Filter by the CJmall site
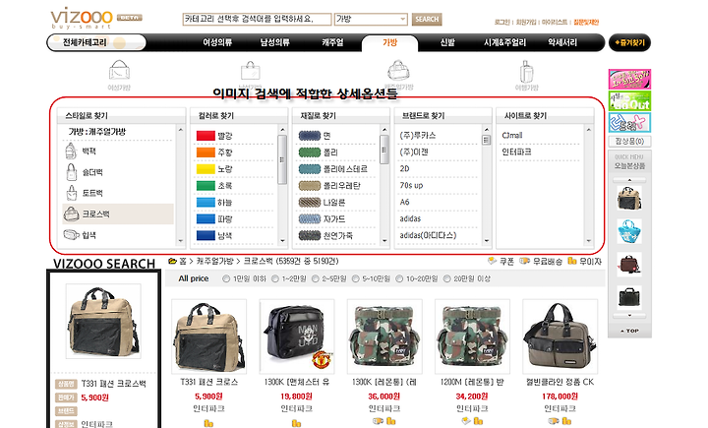Image resolution: width=708 pixels, height=428 pixels. pos(512,135)
